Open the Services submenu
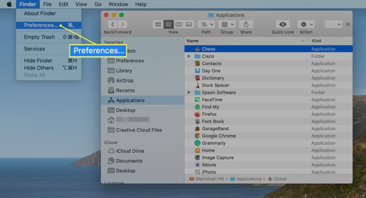This screenshot has width=366, height=198. pos(49,49)
